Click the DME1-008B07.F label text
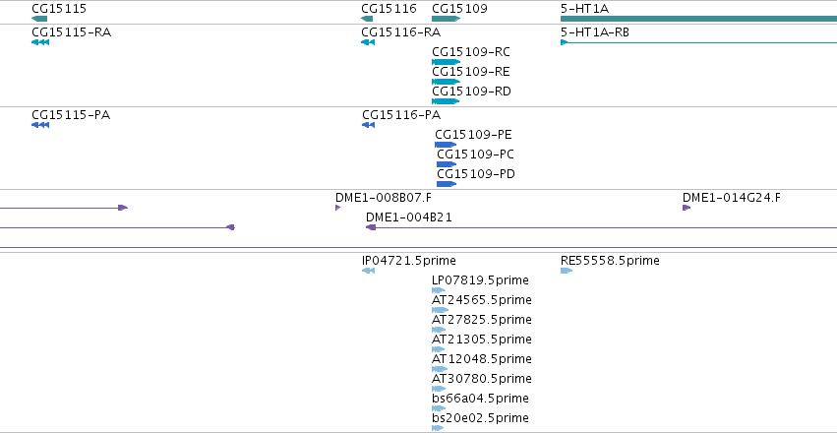This screenshot has width=837, height=433. click(384, 198)
